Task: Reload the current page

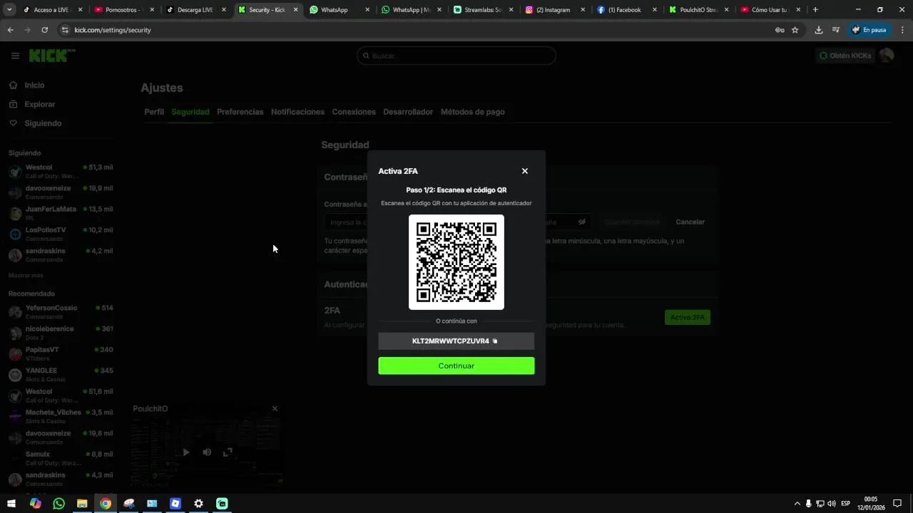Action: 44,30
